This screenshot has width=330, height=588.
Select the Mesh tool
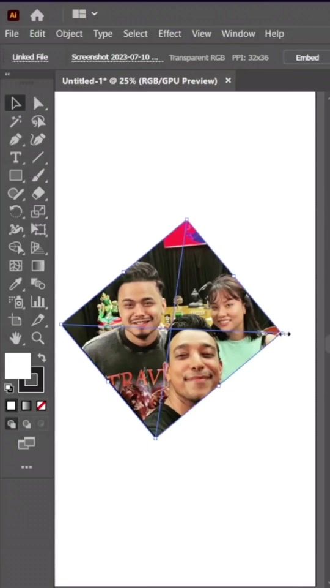tap(15, 265)
